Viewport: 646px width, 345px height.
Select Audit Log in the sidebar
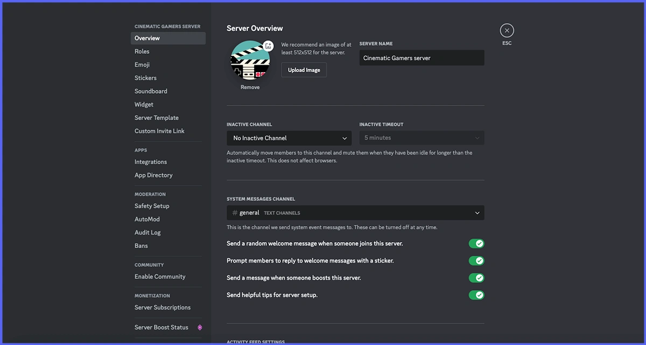(148, 233)
